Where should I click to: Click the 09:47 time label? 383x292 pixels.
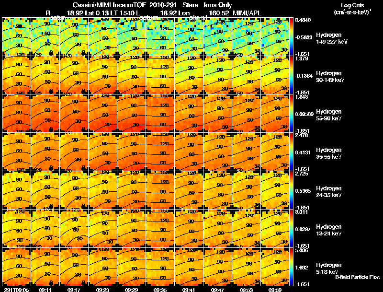click(217, 290)
